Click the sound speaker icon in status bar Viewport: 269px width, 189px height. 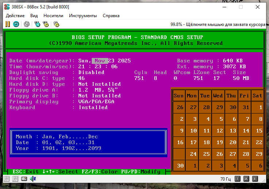[x=33, y=179]
